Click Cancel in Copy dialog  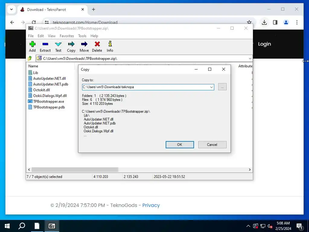click(x=212, y=145)
